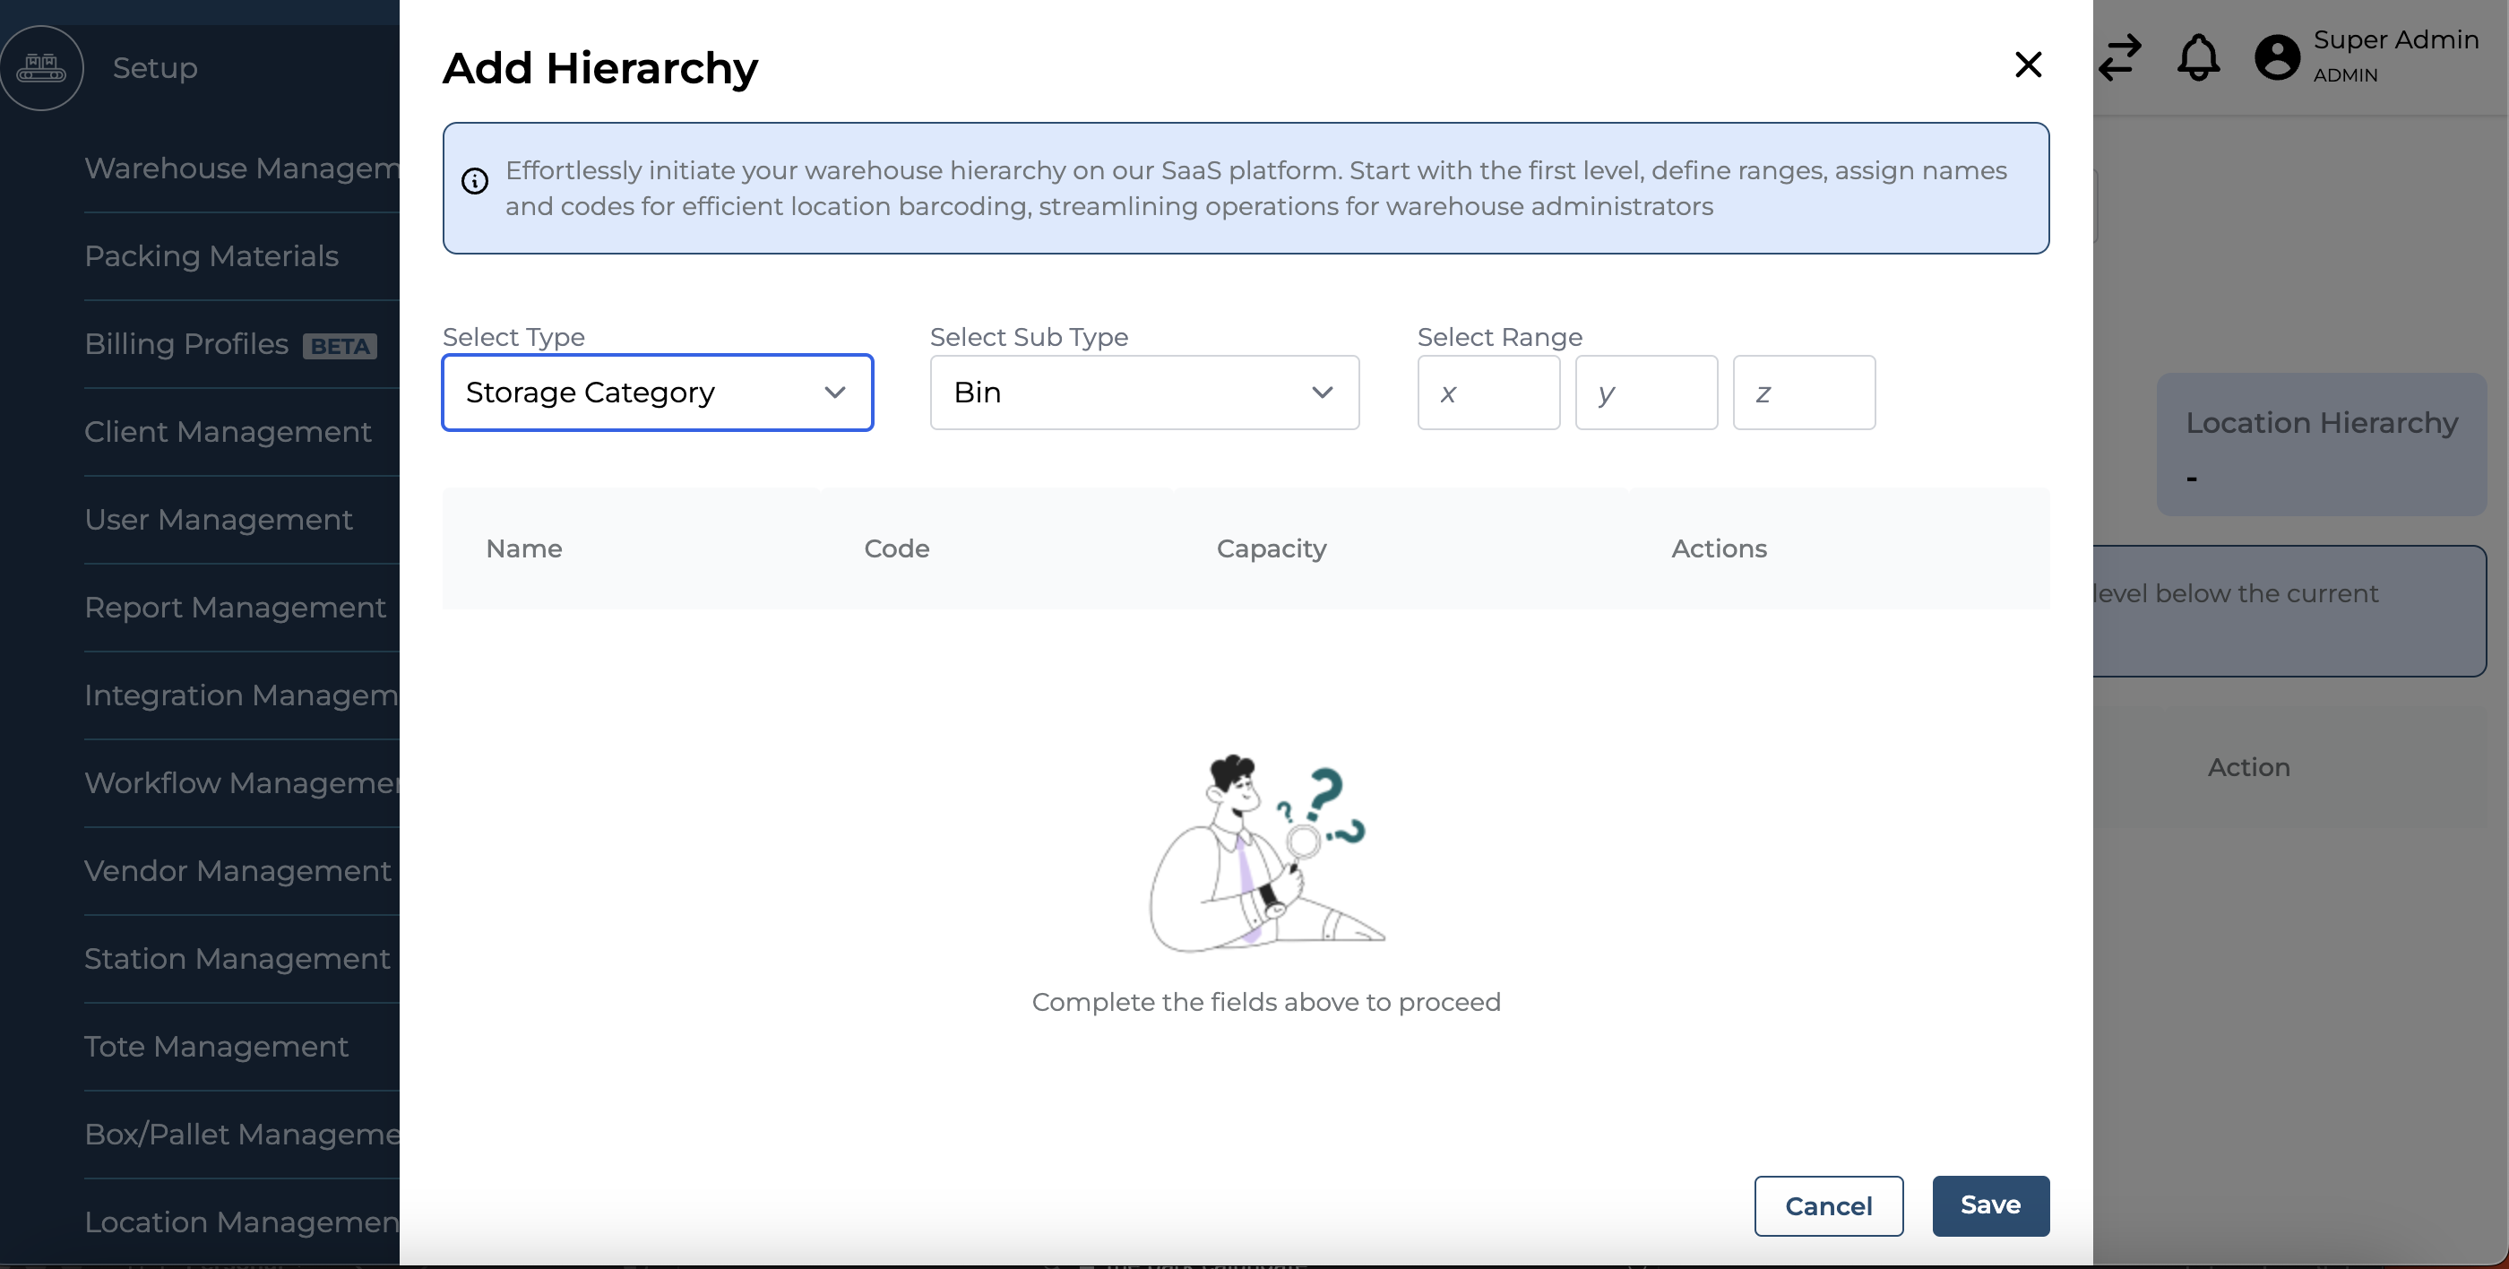This screenshot has width=2509, height=1269.
Task: Click the z range input field
Action: coord(1803,393)
